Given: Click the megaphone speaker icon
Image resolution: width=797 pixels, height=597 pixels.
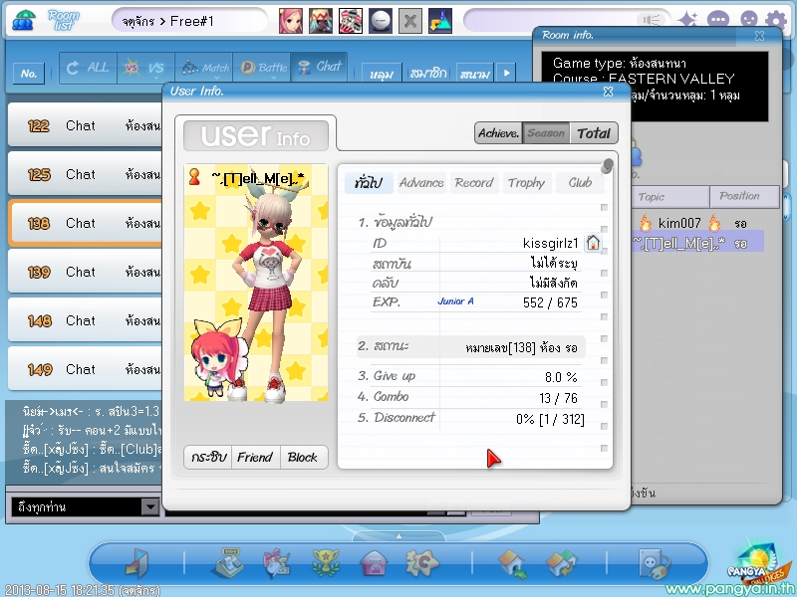Looking at the screenshot, I should [652, 20].
